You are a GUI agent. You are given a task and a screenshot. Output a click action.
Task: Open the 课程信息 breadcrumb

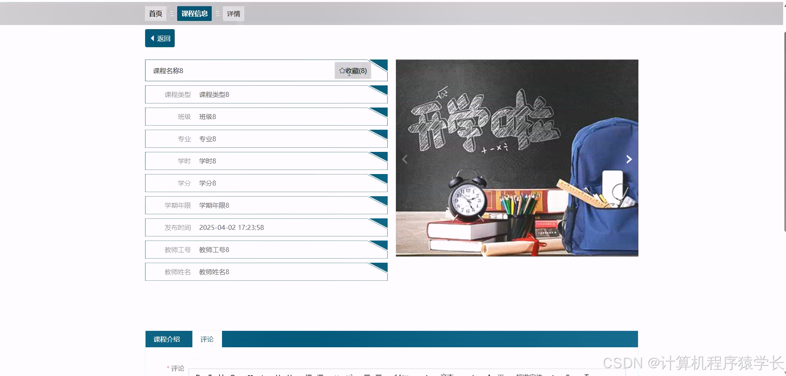click(194, 14)
